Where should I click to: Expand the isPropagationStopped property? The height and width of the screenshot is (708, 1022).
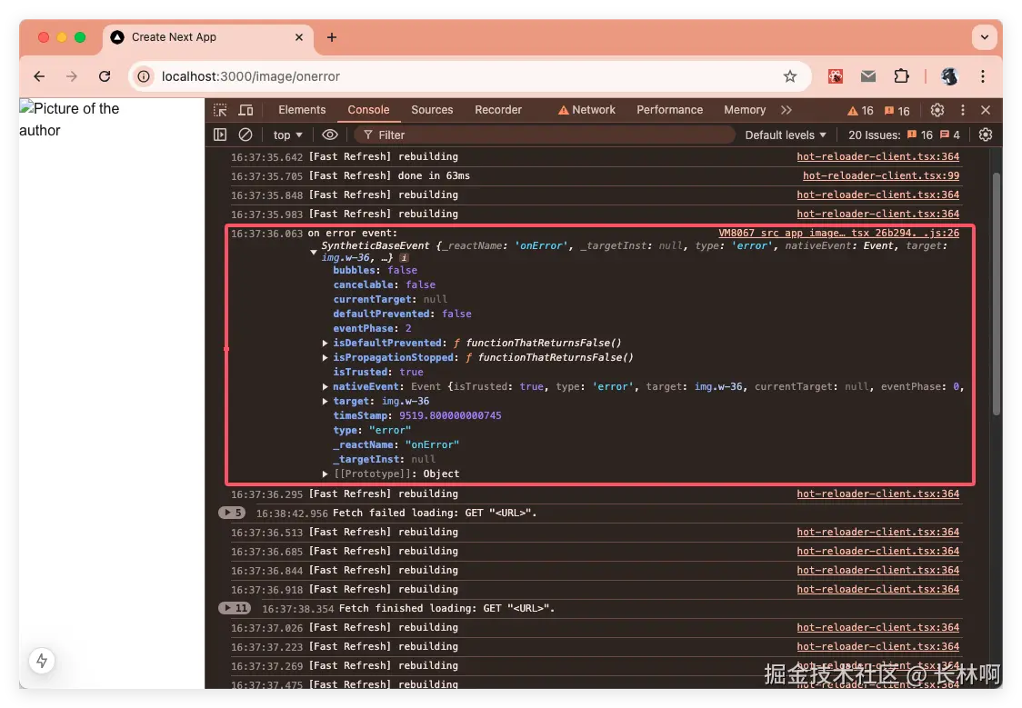pyautogui.click(x=325, y=357)
